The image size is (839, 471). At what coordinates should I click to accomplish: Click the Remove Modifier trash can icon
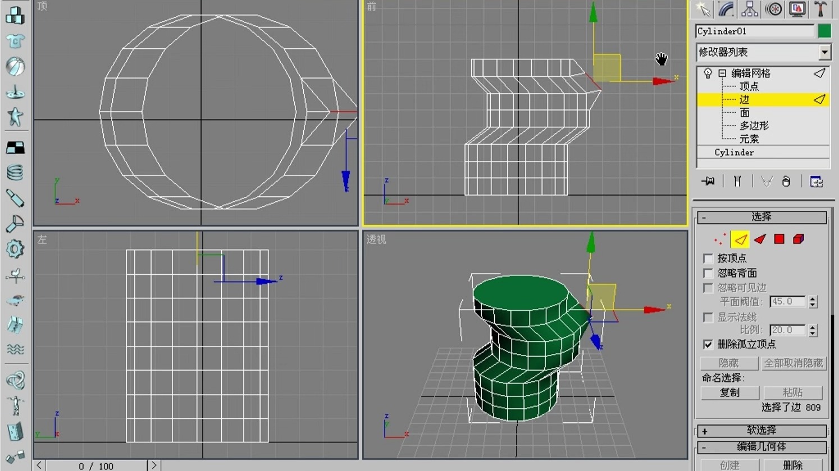pyautogui.click(x=786, y=181)
